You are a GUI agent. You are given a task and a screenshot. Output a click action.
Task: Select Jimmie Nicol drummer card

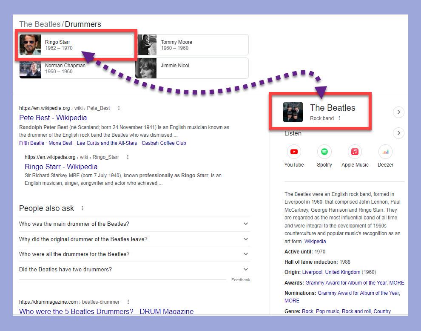(x=192, y=68)
